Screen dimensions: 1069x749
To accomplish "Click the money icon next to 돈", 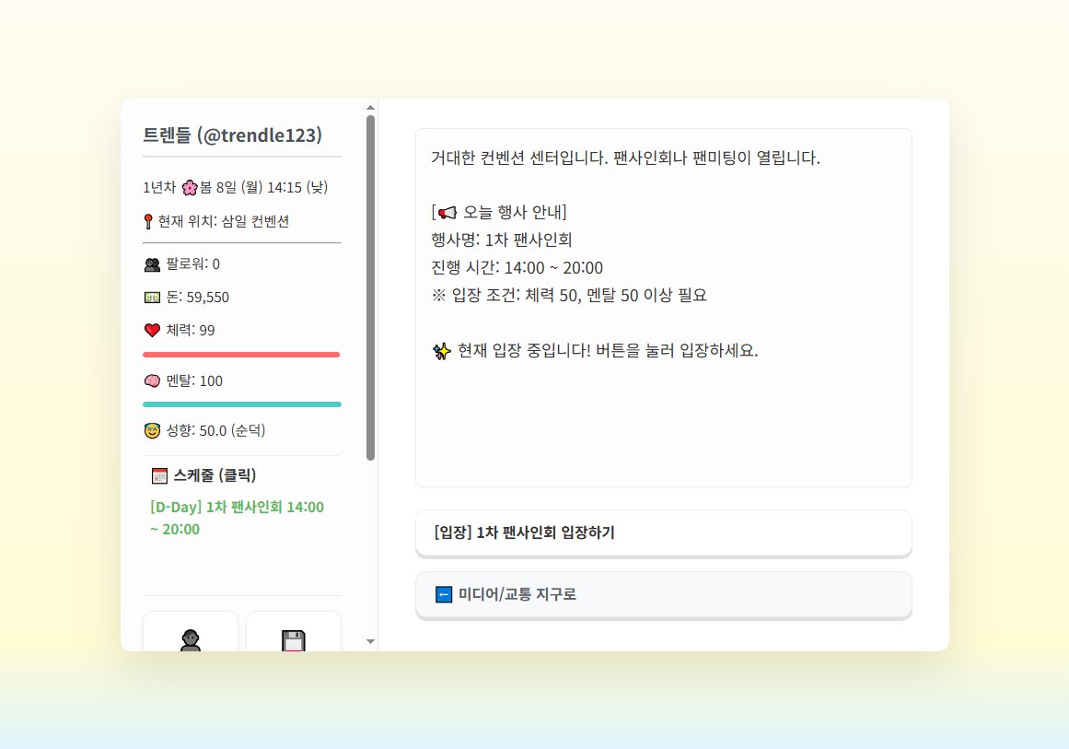I will click(152, 298).
